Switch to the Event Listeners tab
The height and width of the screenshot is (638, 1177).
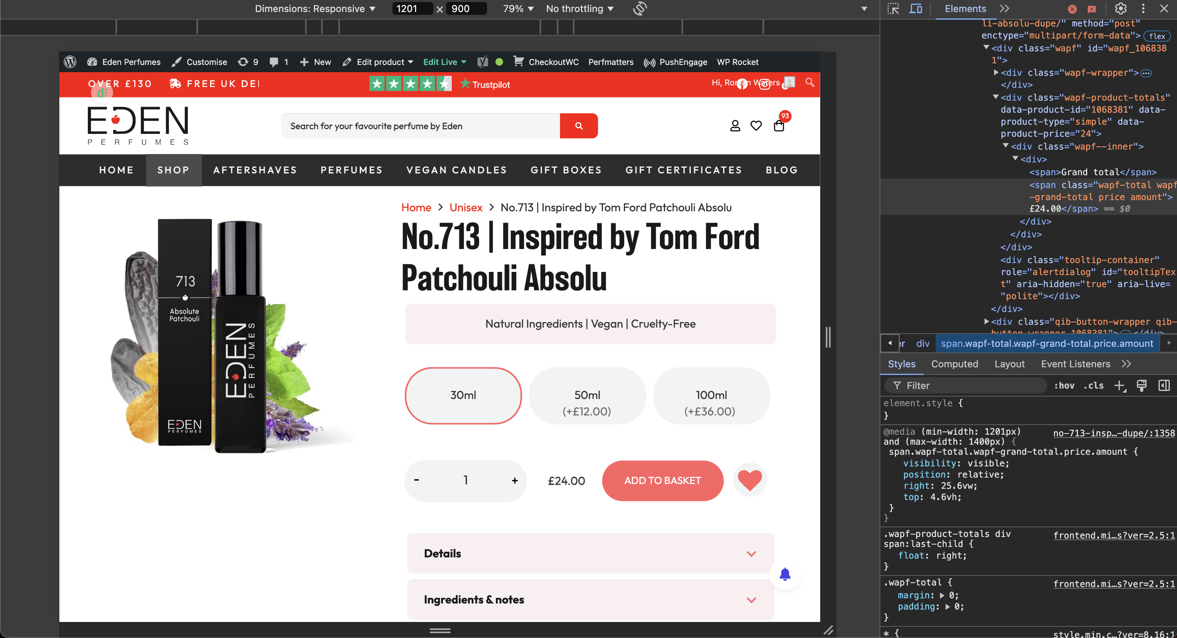tap(1076, 364)
